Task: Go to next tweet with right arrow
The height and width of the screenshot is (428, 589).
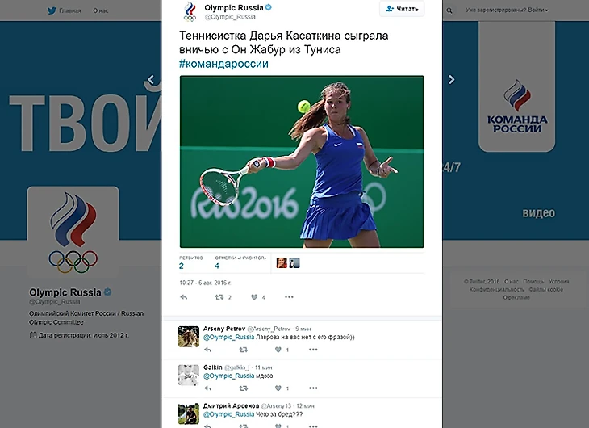Action: click(x=452, y=79)
